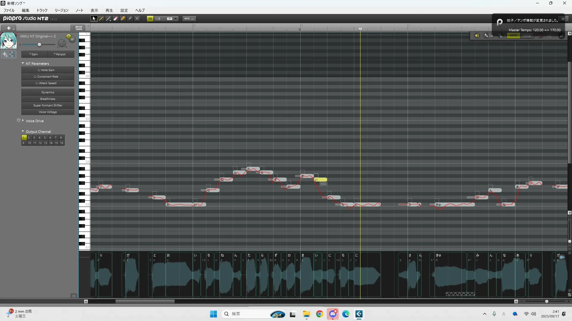
Task: Mute the MIKU NT track
Action: click(x=72, y=39)
